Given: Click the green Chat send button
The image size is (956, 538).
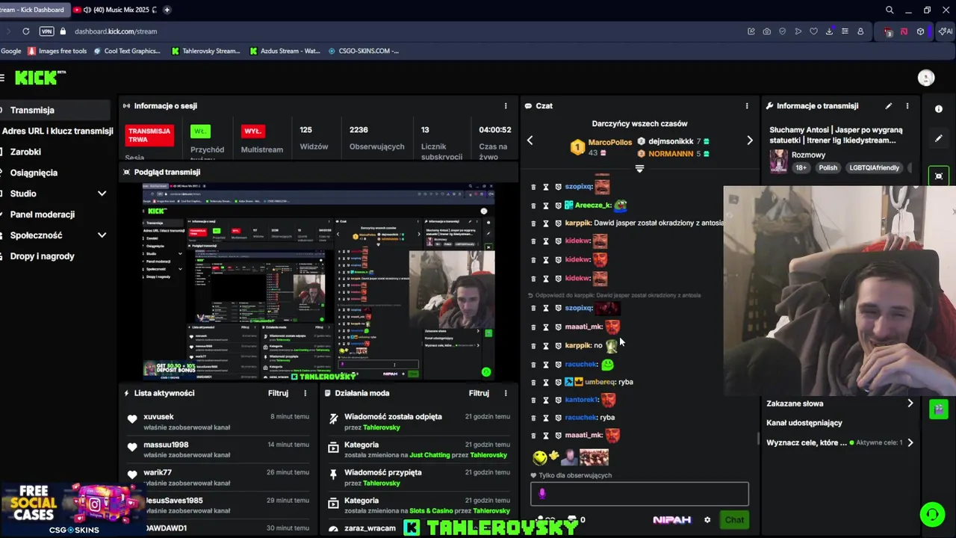Looking at the screenshot, I should click(x=734, y=520).
